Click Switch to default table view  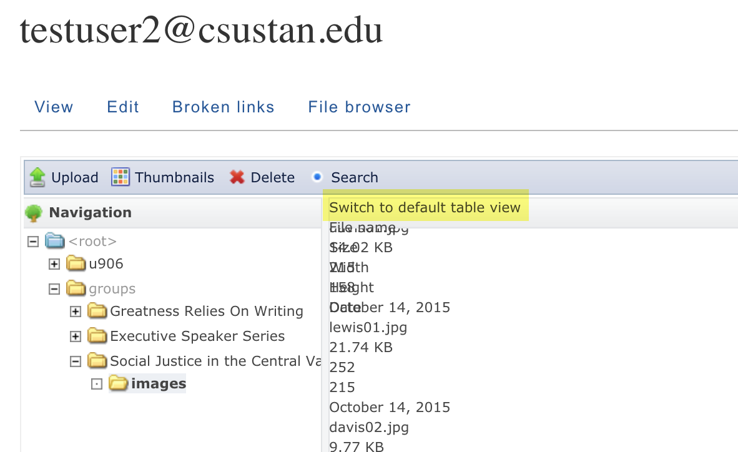[x=425, y=207]
